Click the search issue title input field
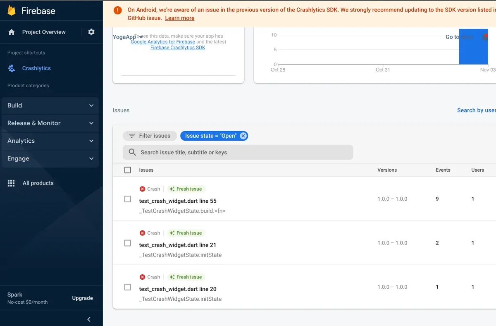Image resolution: width=496 pixels, height=326 pixels. point(238,152)
